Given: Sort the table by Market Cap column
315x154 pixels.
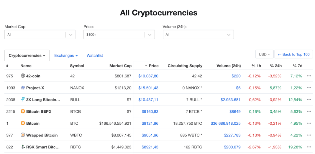Looking at the screenshot, I should click(121, 66).
